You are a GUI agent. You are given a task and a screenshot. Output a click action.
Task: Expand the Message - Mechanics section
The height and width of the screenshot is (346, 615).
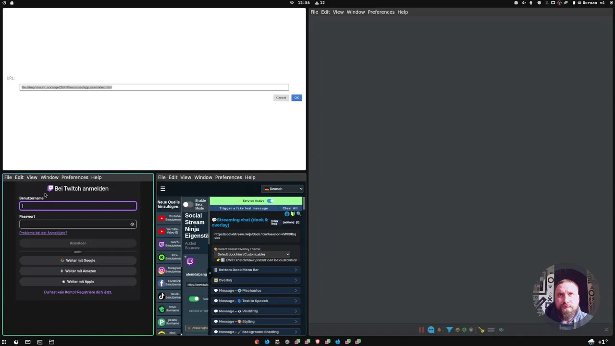click(256, 291)
